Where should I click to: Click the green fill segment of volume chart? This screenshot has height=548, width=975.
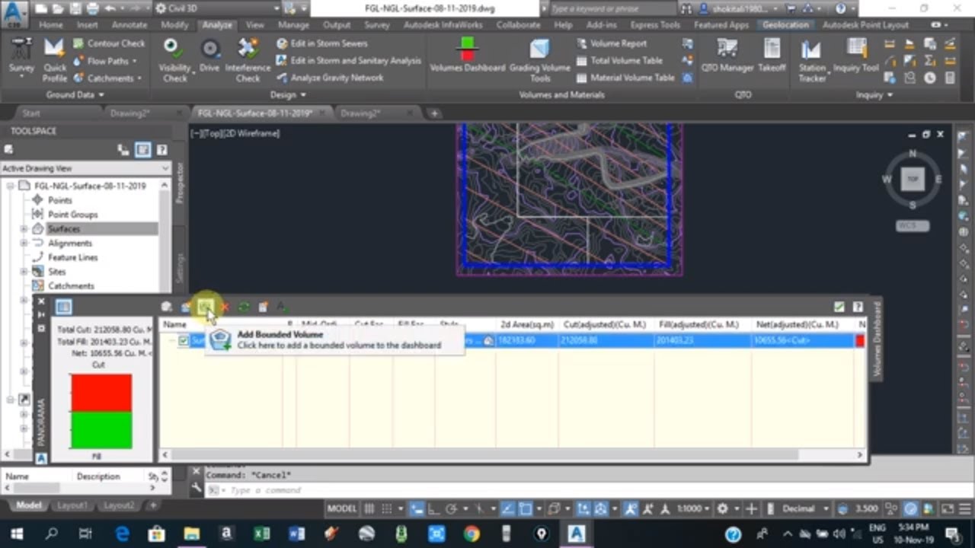(x=101, y=430)
